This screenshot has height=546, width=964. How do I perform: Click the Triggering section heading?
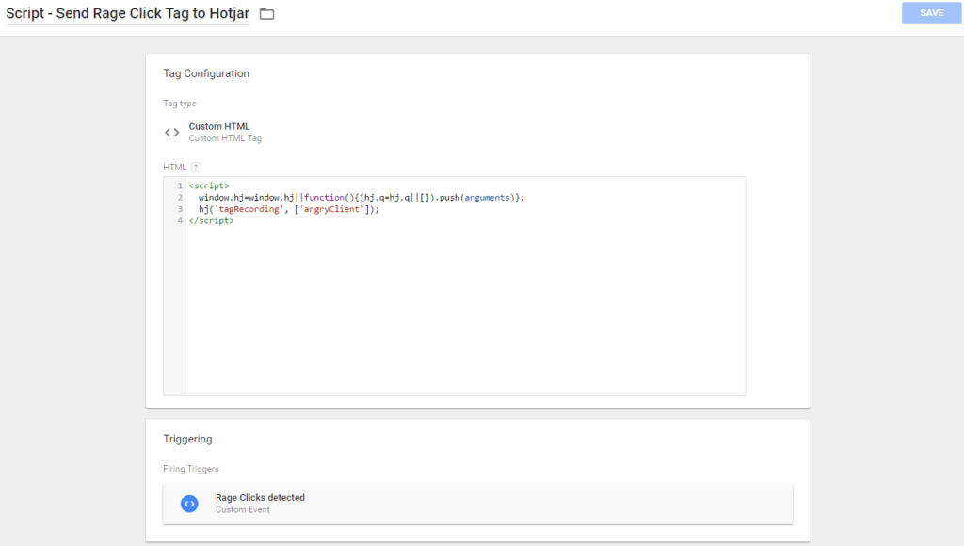coord(187,439)
